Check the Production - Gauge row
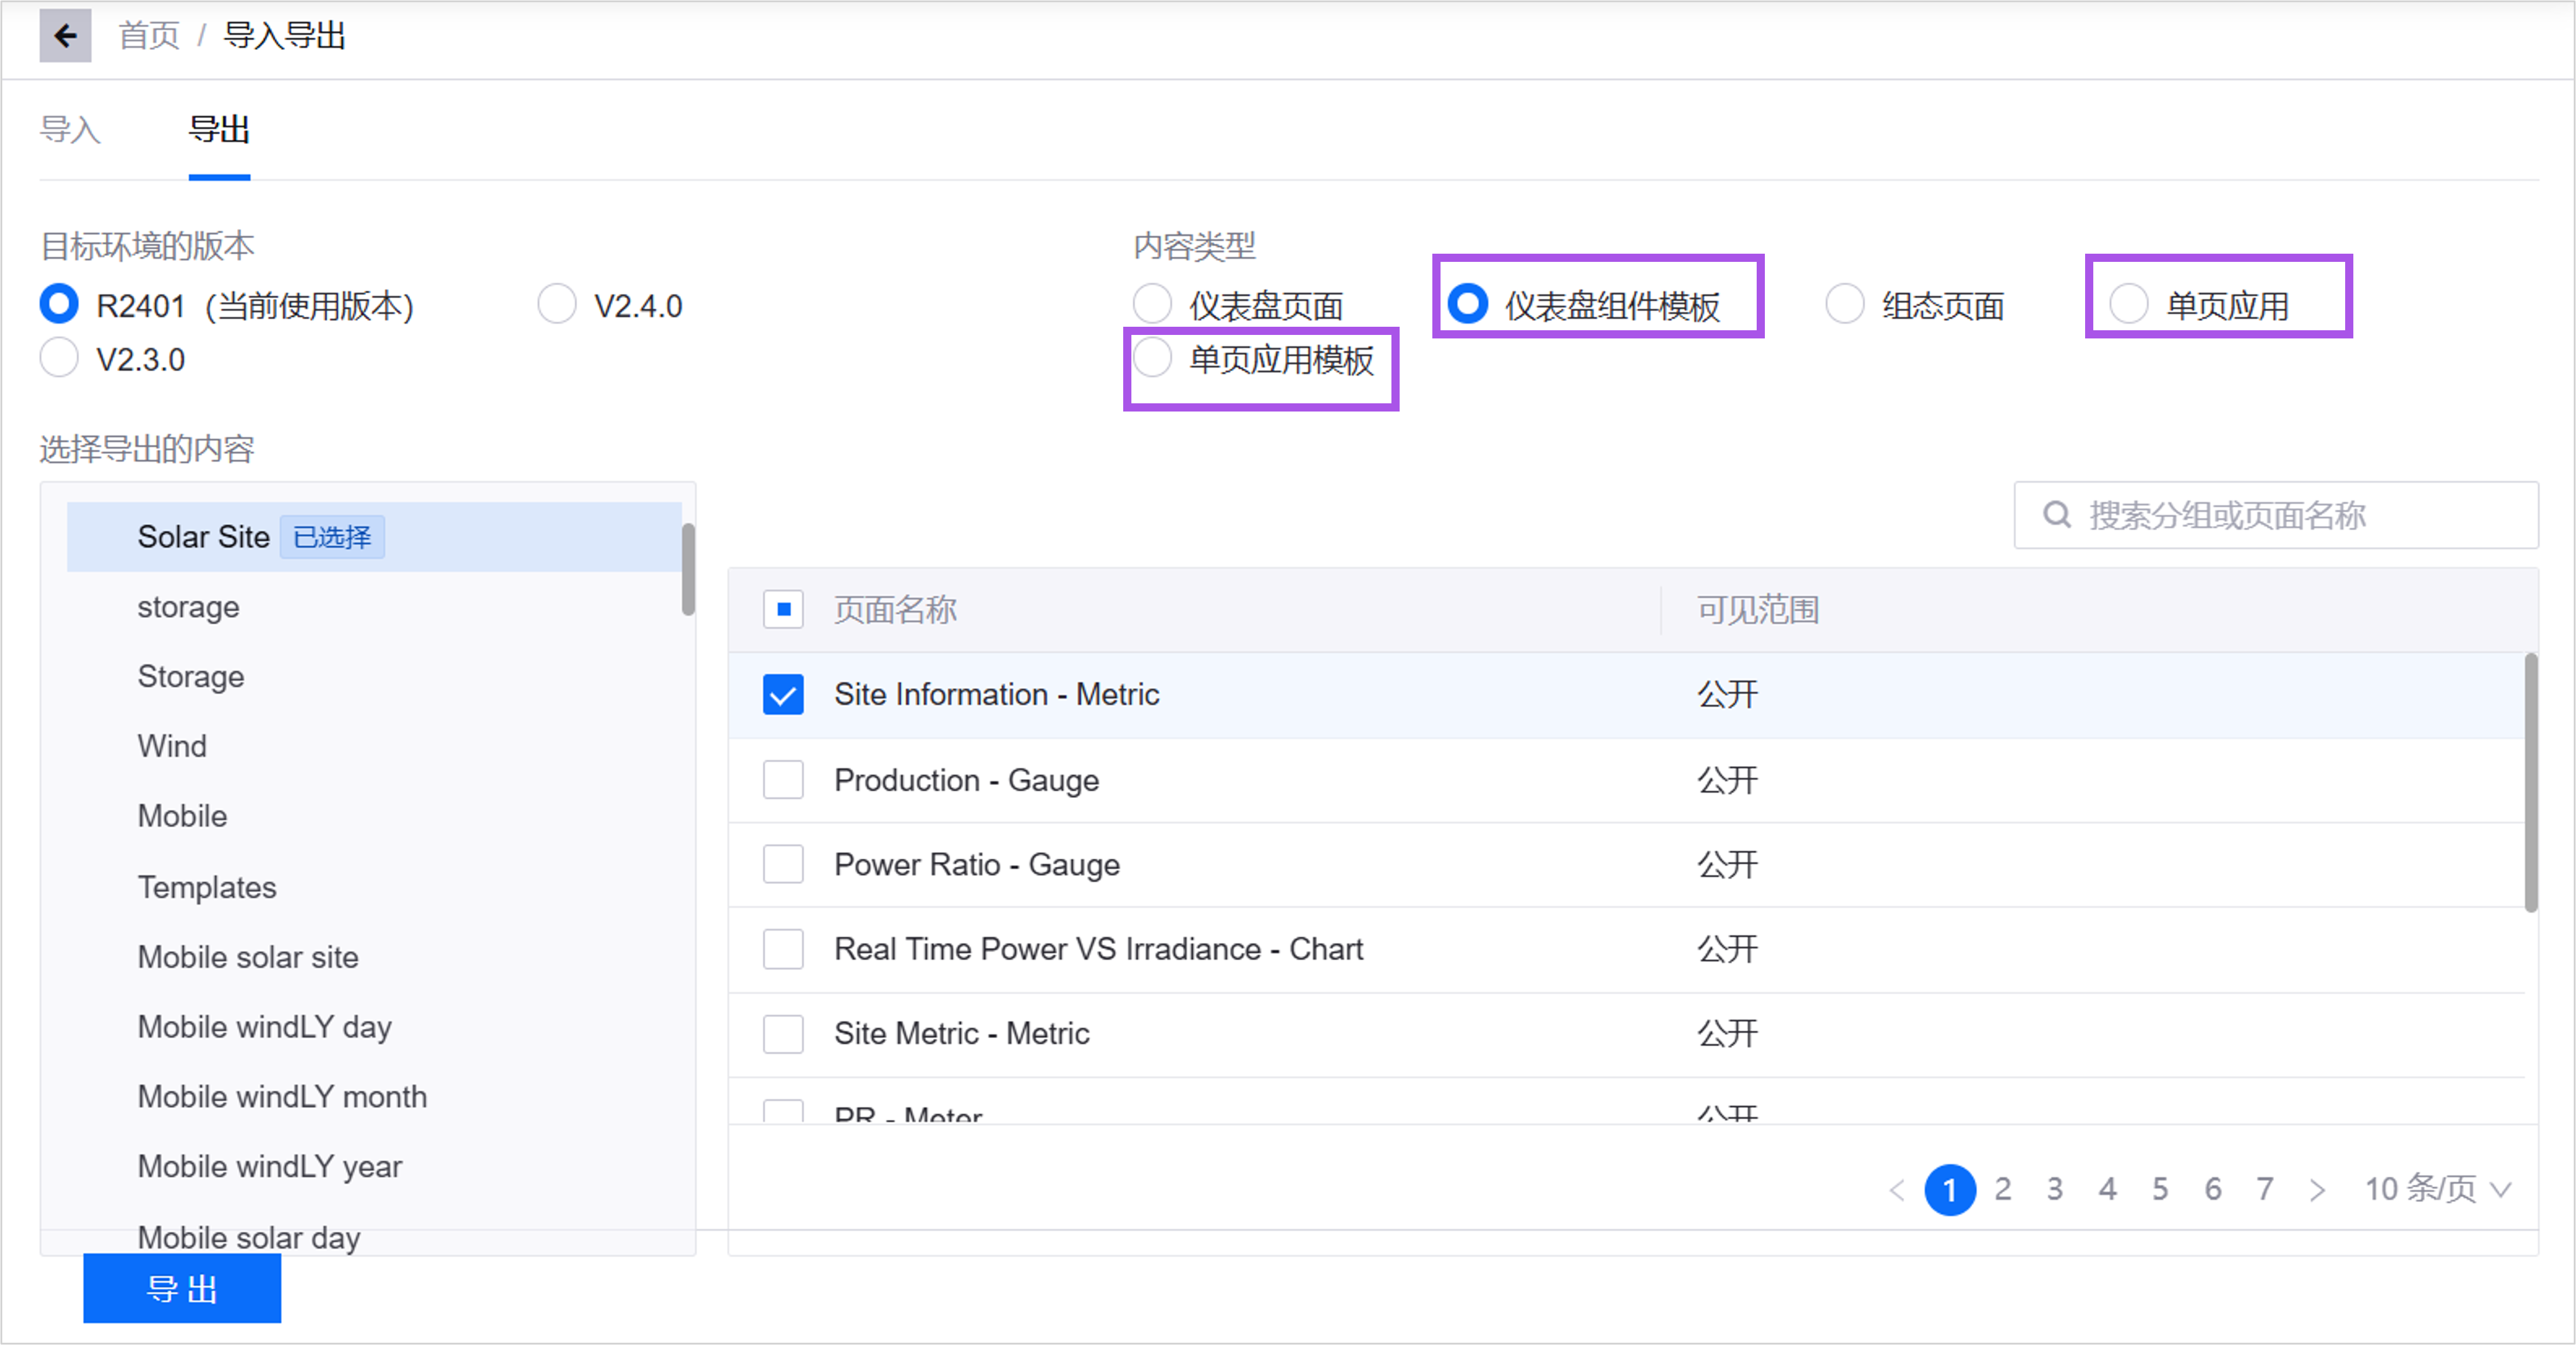Screen dimensions: 2576x1345 click(x=783, y=779)
